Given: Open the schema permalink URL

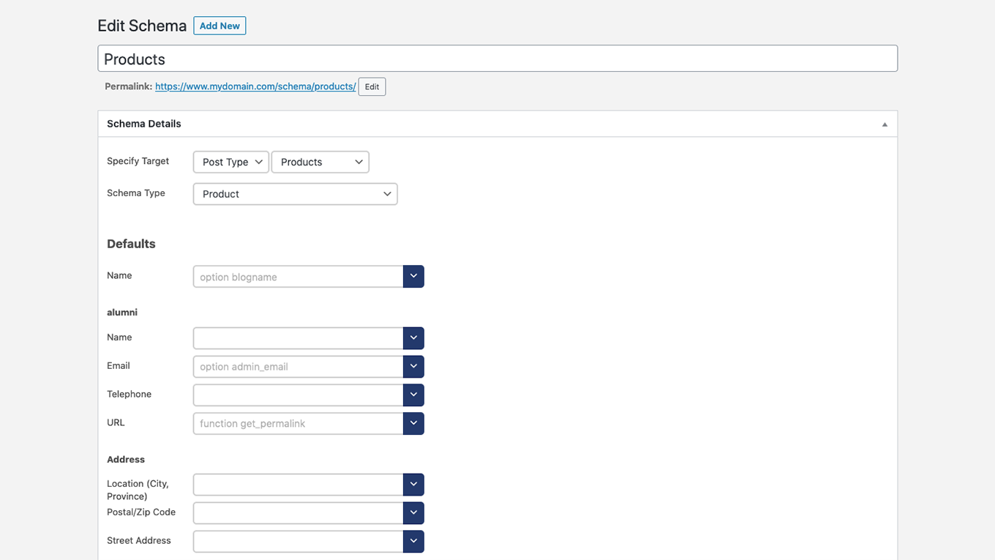Looking at the screenshot, I should click(255, 86).
